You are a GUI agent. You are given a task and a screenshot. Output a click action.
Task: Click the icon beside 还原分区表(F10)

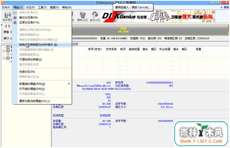click(x=15, y=23)
